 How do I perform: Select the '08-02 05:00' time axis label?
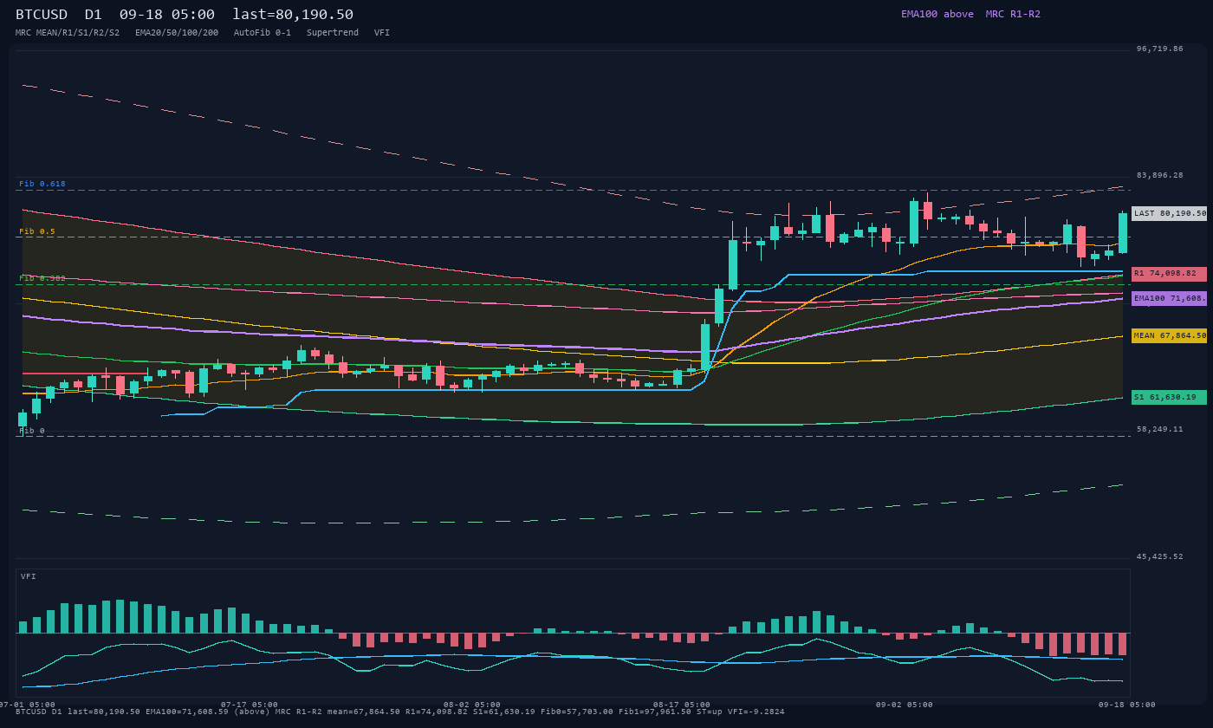(x=472, y=705)
